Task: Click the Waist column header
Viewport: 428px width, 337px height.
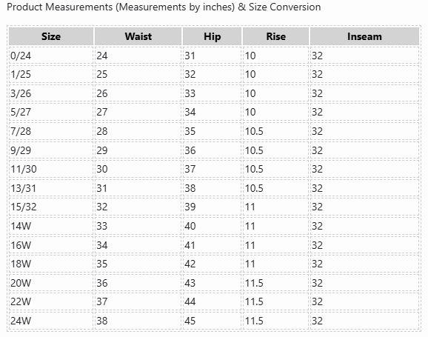Action: [x=138, y=36]
